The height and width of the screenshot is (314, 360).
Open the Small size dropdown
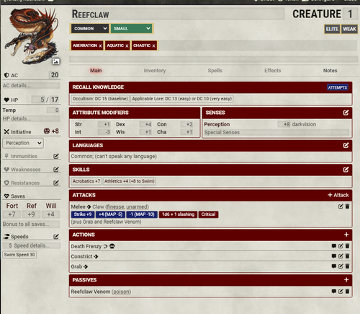(x=132, y=28)
